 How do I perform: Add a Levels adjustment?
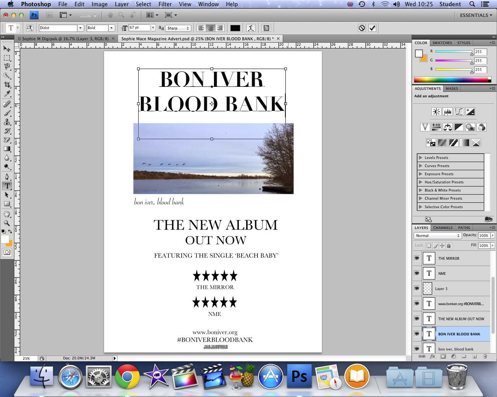[x=448, y=112]
